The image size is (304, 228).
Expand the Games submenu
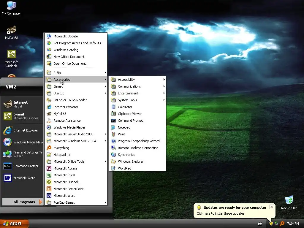click(x=76, y=86)
